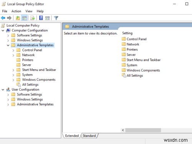
Task: Minimize the Local Group Policy Editor window
Action: click(174, 4)
